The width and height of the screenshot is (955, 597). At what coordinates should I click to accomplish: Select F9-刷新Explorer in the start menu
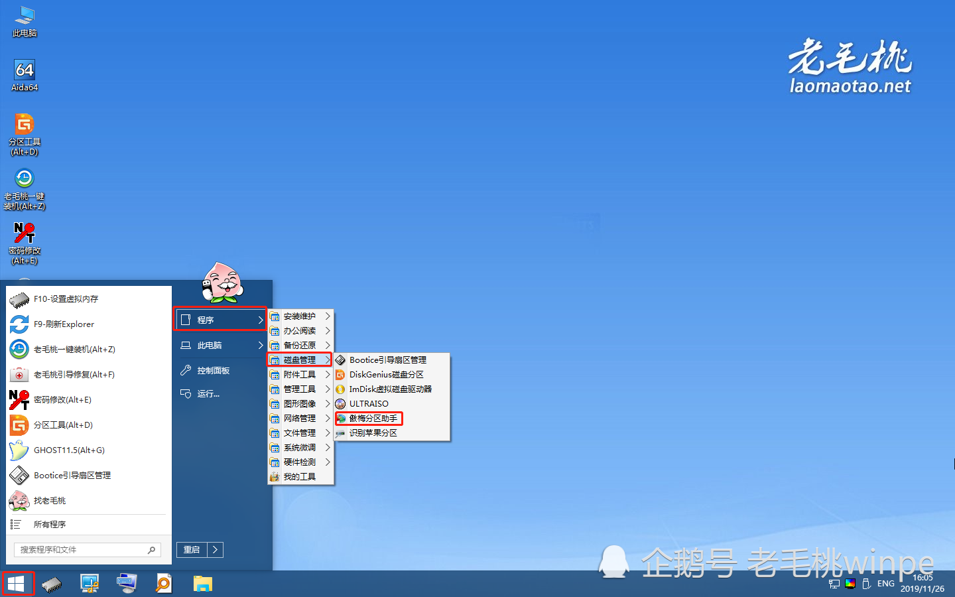pyautogui.click(x=89, y=324)
